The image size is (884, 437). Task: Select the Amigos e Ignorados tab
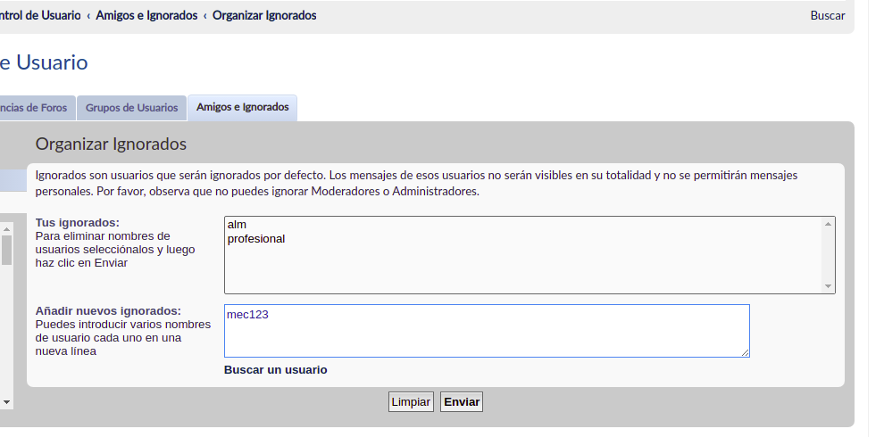tap(242, 107)
